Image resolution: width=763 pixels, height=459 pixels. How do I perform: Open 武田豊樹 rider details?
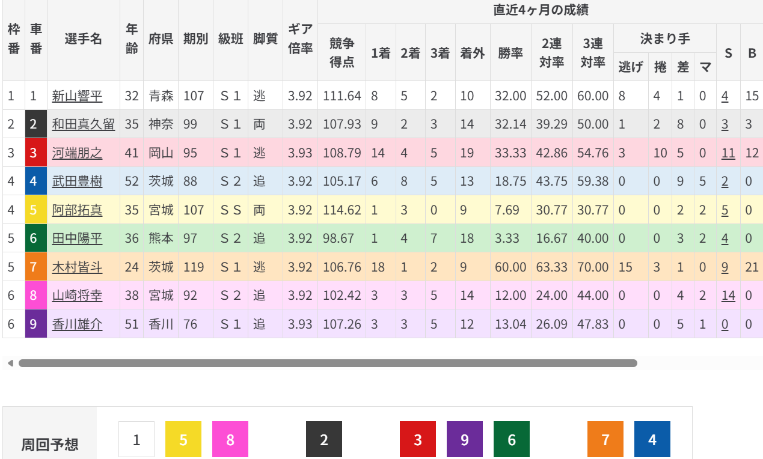(77, 181)
